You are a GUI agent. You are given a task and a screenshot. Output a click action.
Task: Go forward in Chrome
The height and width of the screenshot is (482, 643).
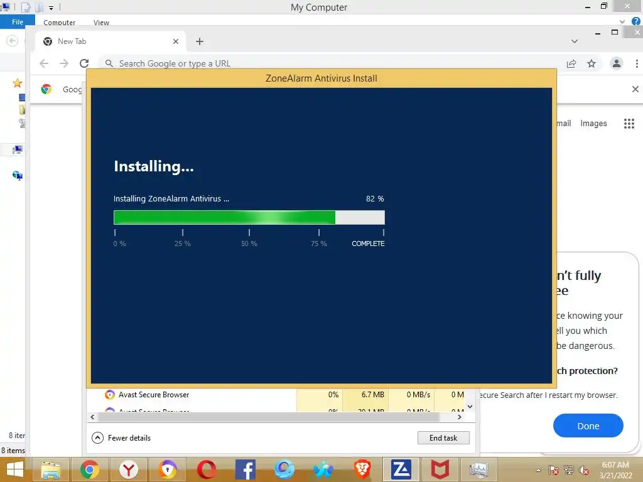pyautogui.click(x=64, y=63)
